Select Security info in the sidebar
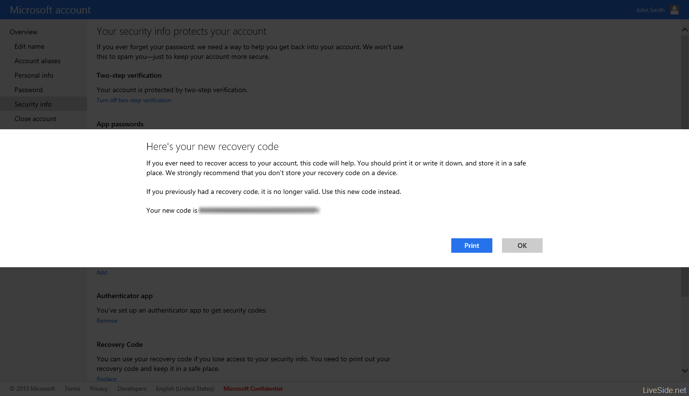The image size is (689, 396). coord(43,104)
